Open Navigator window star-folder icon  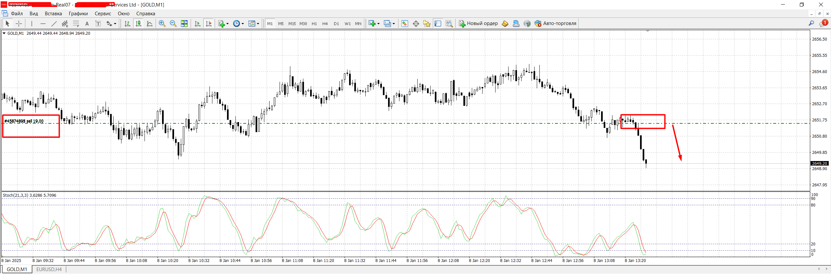point(427,23)
